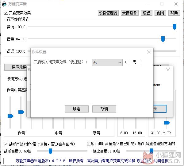Click the 帮助 button

point(174,13)
